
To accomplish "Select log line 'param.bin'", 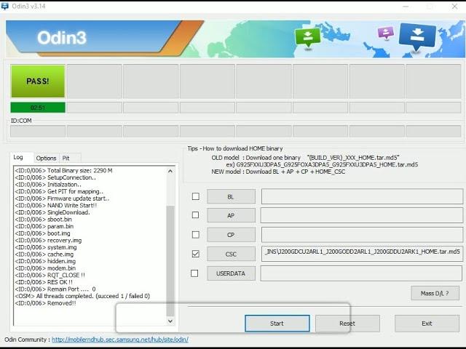I will (44, 226).
